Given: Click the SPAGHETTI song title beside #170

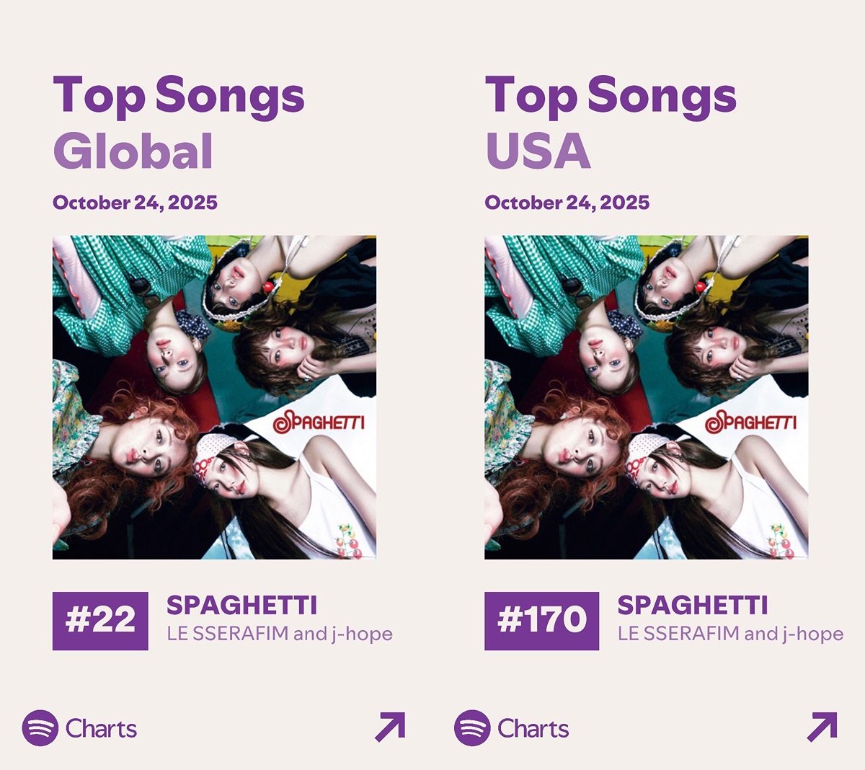Looking at the screenshot, I should point(692,606).
